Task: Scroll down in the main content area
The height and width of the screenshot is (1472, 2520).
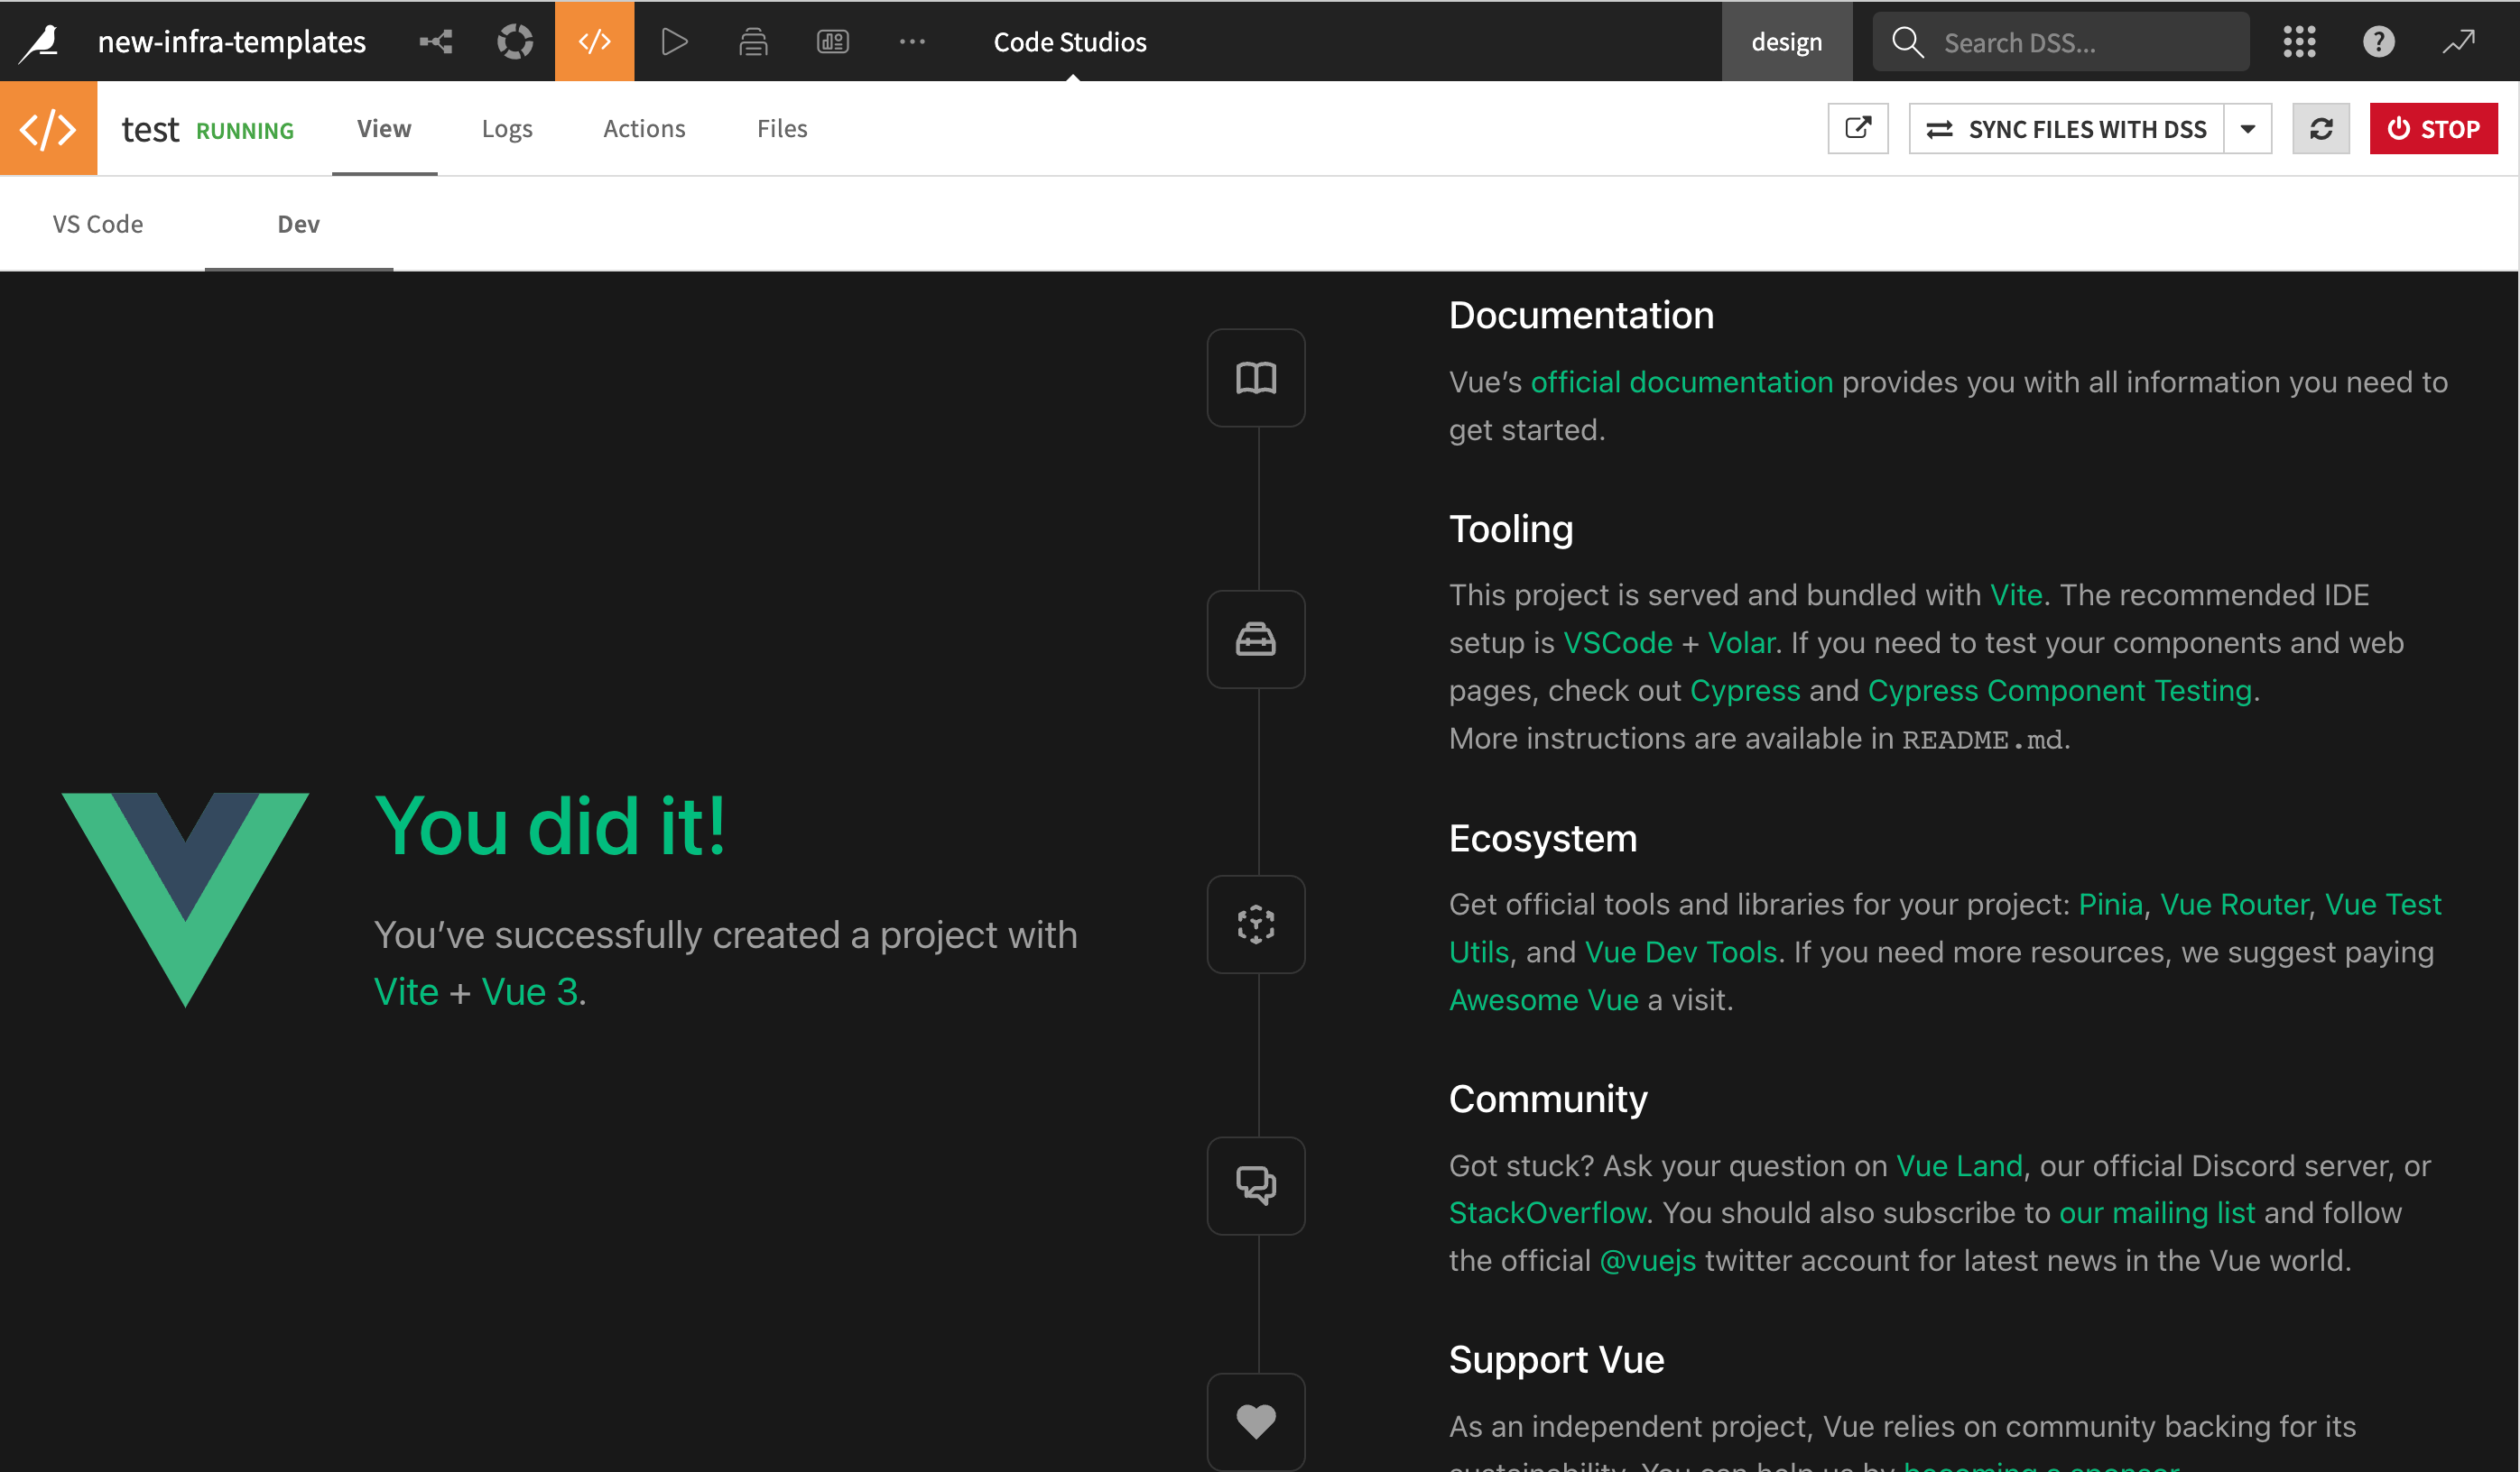Action: click(x=1259, y=876)
